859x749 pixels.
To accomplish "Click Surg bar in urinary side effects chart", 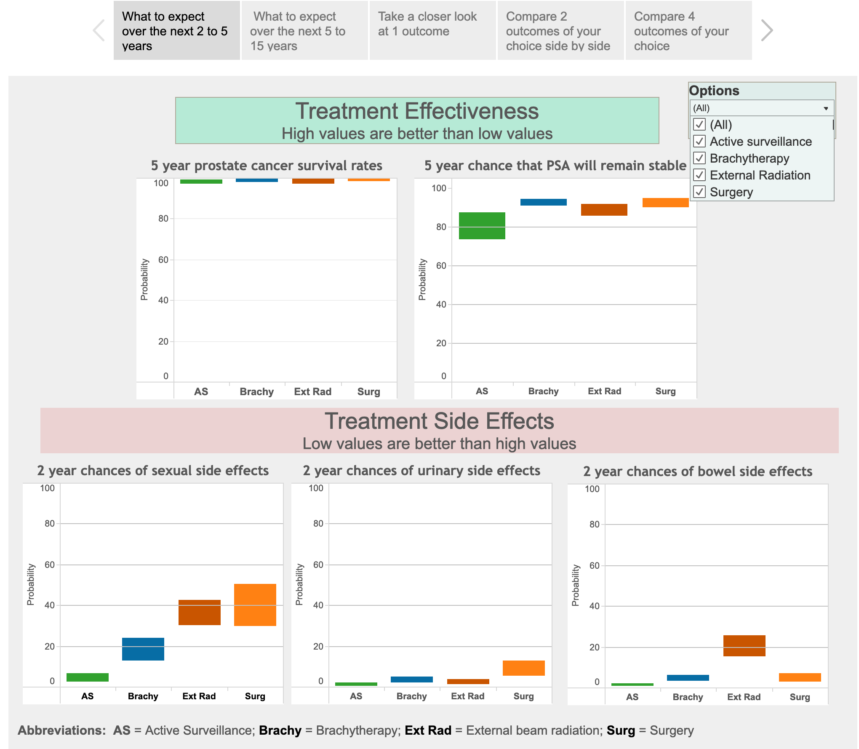I will (523, 668).
